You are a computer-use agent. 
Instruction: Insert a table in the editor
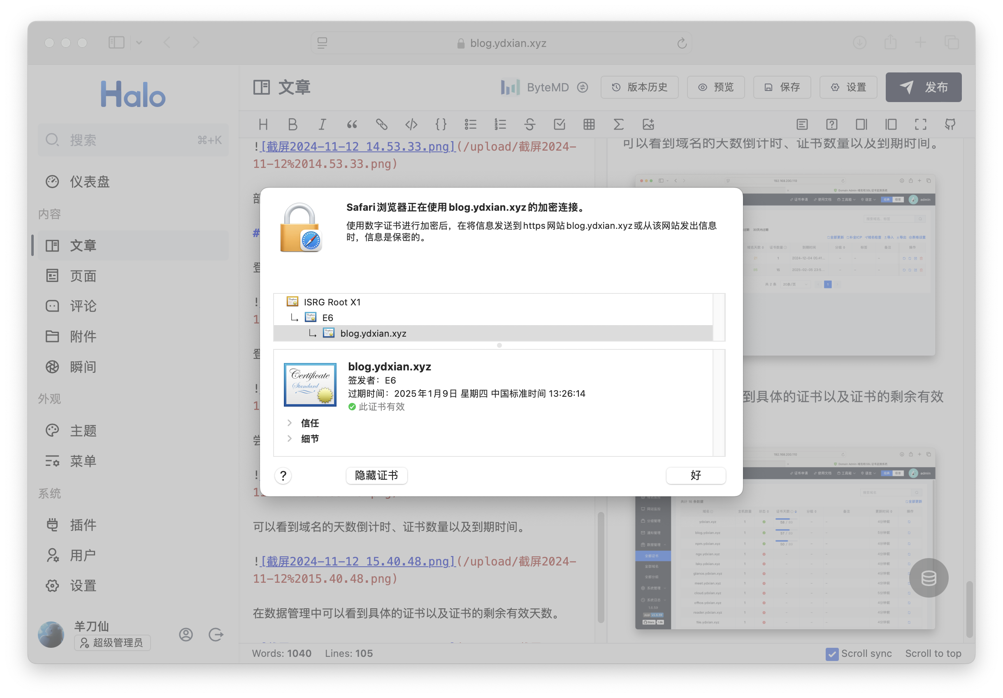pos(589,125)
